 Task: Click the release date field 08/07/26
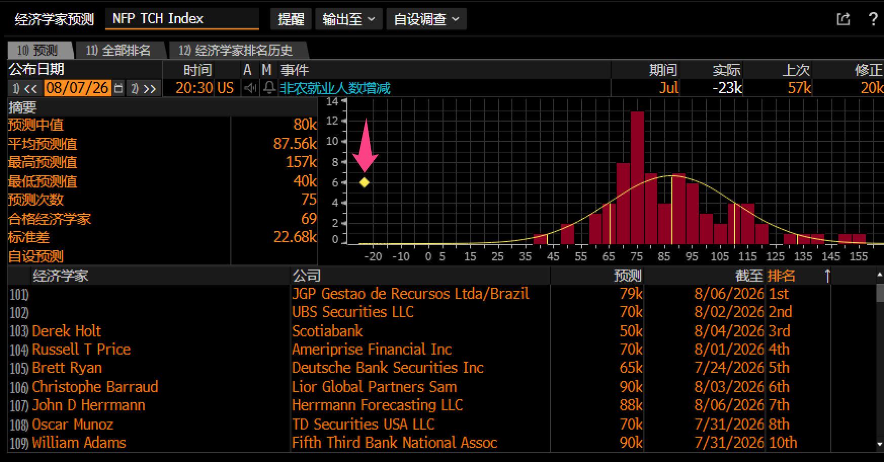coord(77,88)
